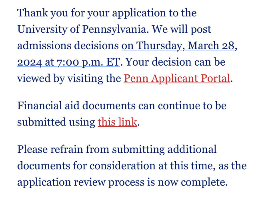Click the "We will post" text
Image resolution: width=266 pixels, height=200 pixels.
[x=181, y=30]
